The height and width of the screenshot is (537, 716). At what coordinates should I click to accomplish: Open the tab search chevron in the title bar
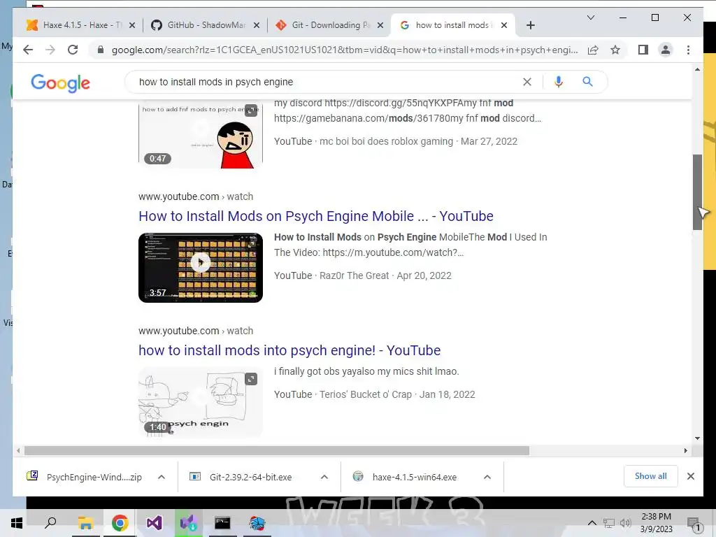coord(590,17)
